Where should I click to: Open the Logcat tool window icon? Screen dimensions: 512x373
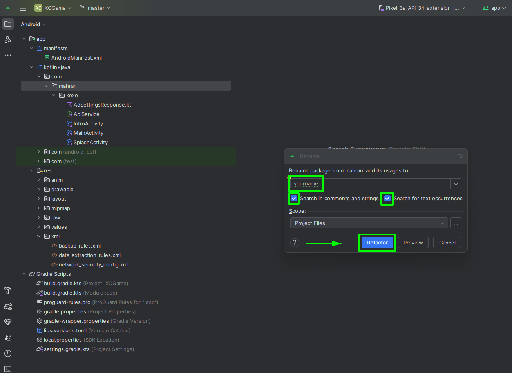pyautogui.click(x=8, y=338)
